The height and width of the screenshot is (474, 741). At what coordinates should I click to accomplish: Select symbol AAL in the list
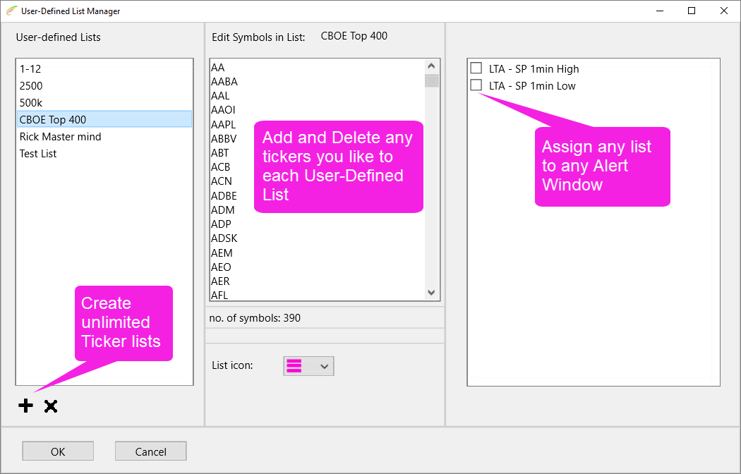(x=318, y=96)
